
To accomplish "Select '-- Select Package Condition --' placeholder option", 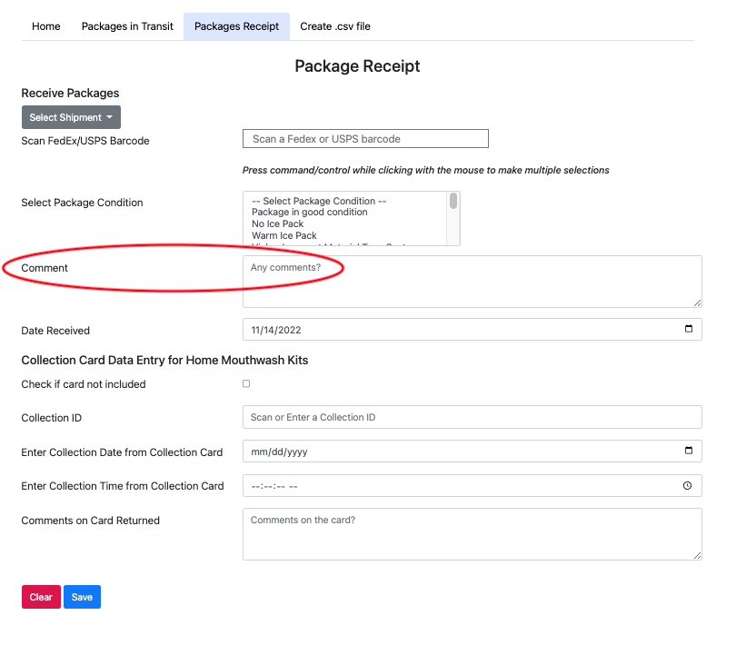I will click(319, 201).
